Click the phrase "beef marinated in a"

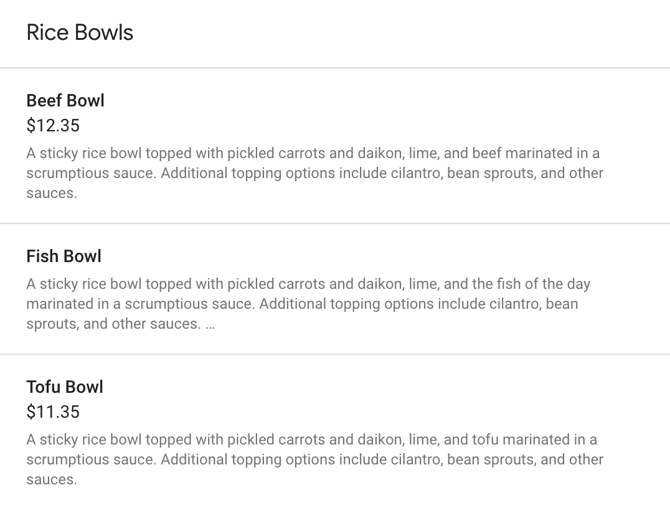click(536, 153)
